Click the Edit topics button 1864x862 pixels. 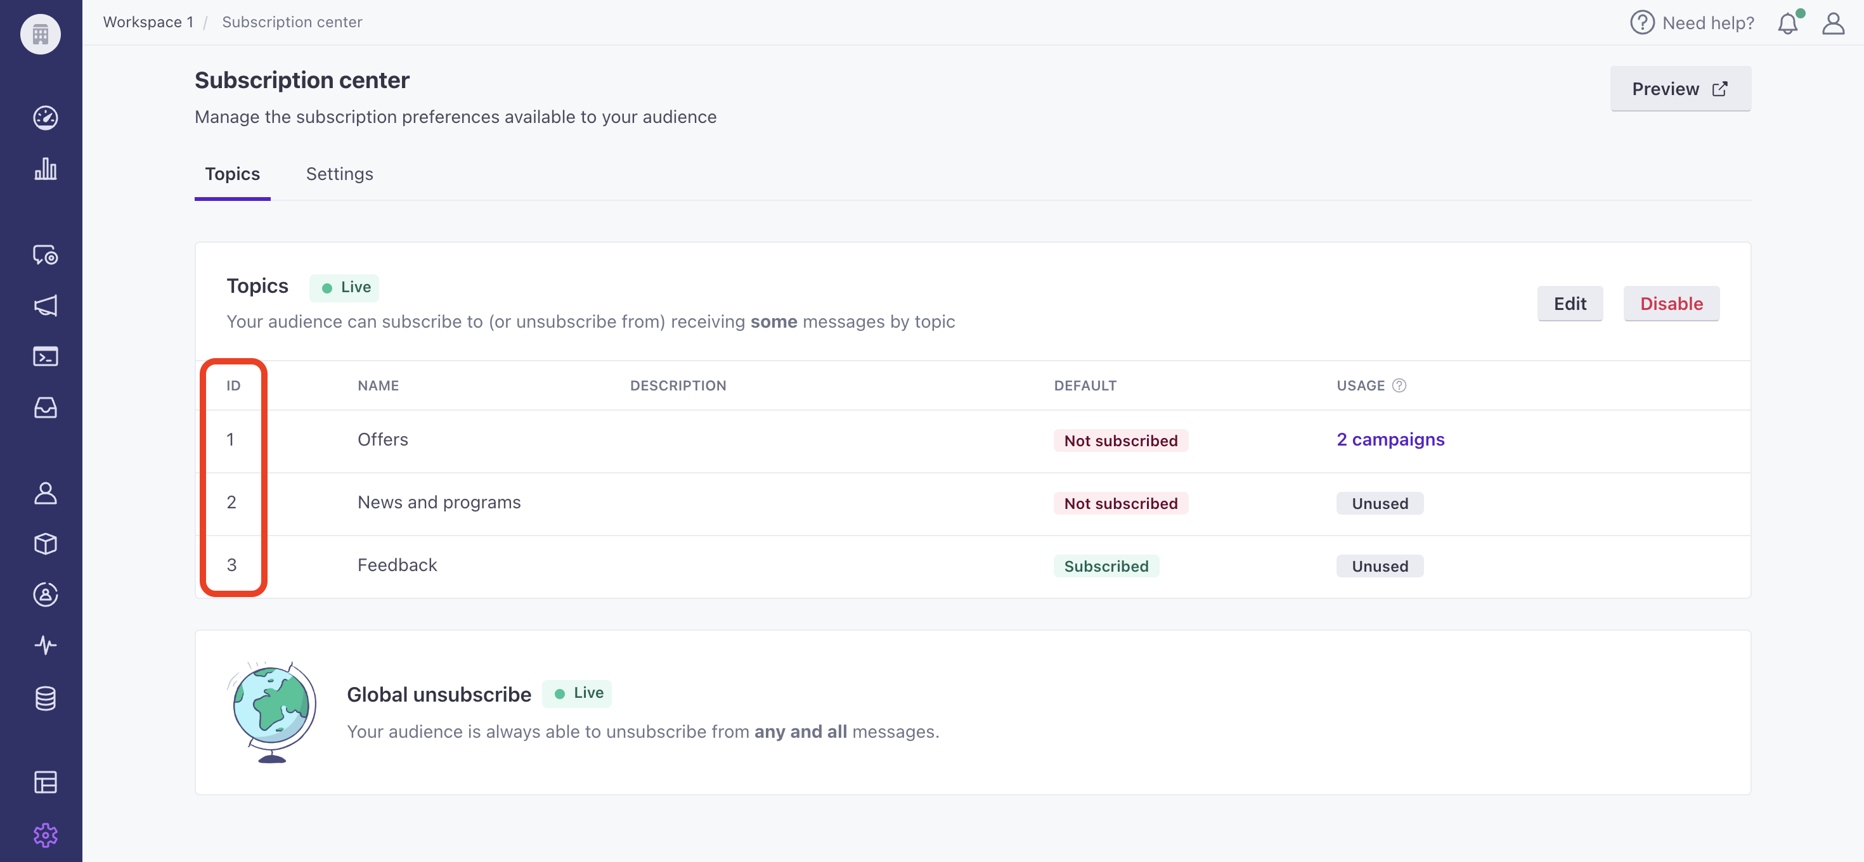click(x=1569, y=304)
